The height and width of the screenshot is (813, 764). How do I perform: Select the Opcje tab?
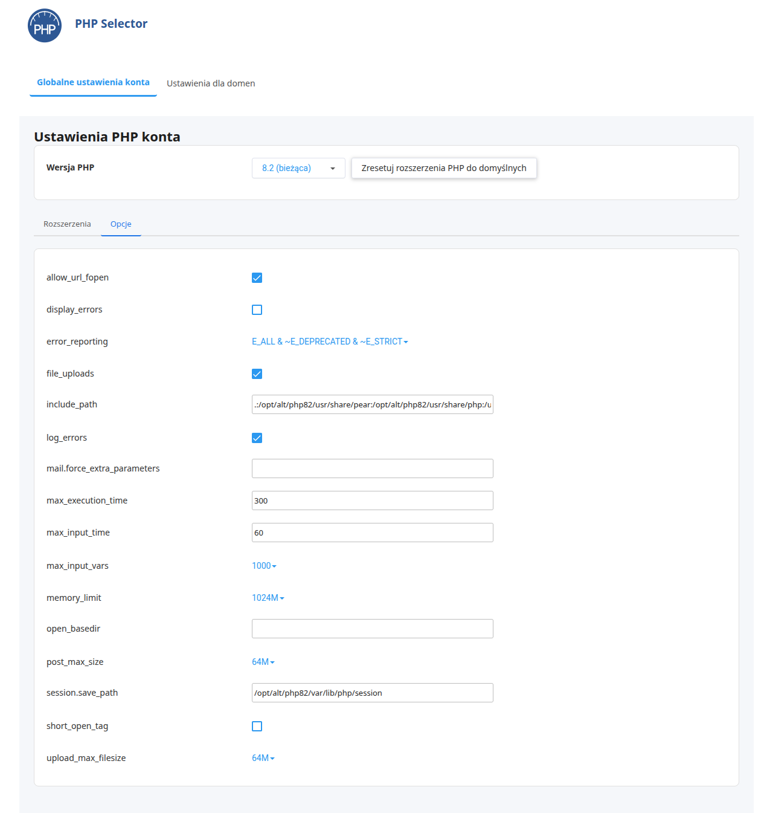[x=121, y=224]
